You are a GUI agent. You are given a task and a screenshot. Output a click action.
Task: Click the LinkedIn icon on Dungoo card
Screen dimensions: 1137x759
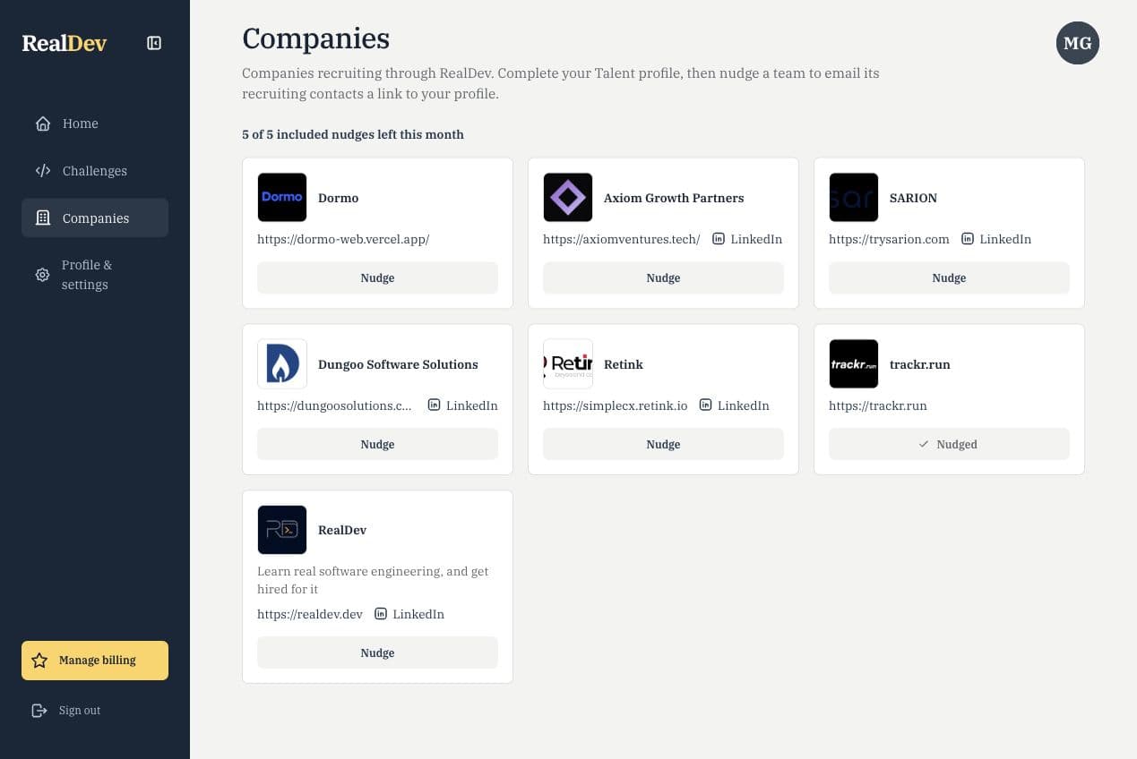pyautogui.click(x=435, y=405)
